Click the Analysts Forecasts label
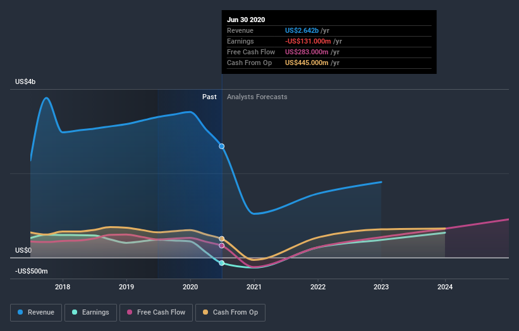The height and width of the screenshot is (331, 519). [257, 97]
